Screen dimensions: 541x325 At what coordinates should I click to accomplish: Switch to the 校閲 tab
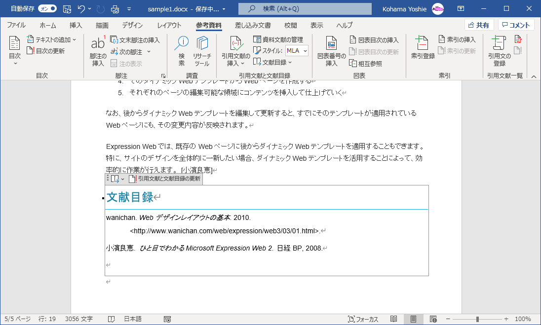tap(291, 25)
